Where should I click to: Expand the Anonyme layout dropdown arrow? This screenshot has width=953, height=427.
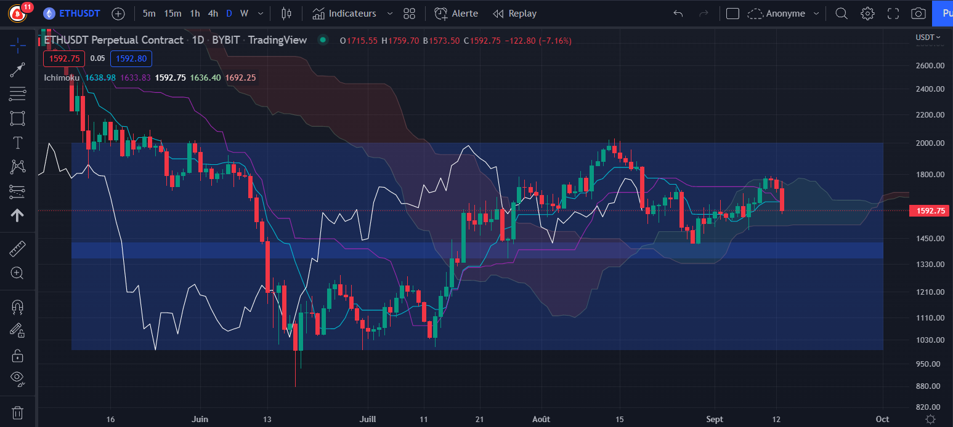(816, 14)
